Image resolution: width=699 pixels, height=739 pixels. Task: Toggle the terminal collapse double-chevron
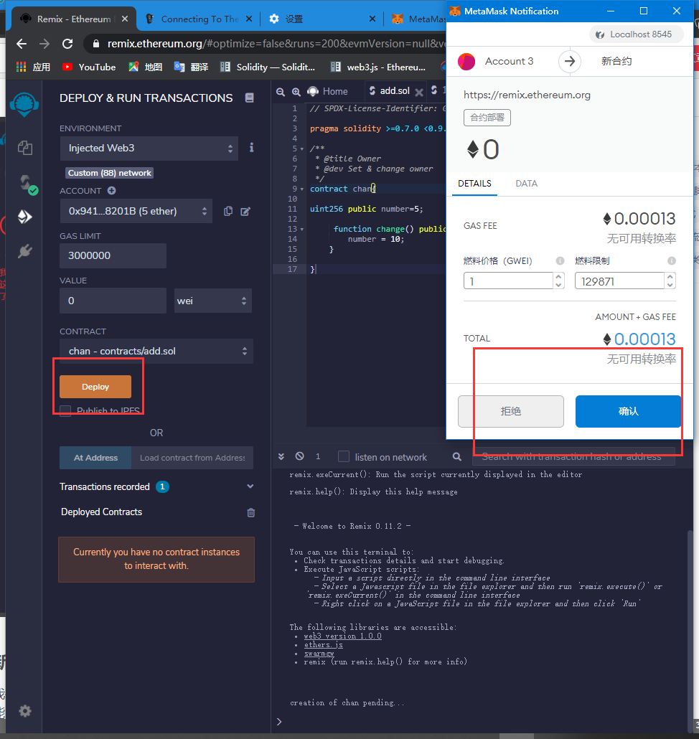pyautogui.click(x=281, y=456)
